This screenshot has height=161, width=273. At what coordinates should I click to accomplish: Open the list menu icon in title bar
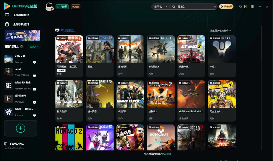point(252,7)
